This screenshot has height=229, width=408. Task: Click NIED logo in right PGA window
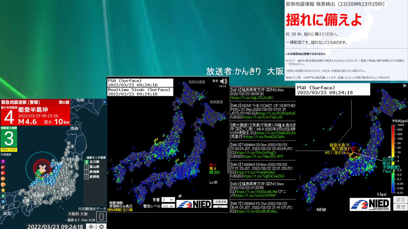pyautogui.click(x=370, y=204)
